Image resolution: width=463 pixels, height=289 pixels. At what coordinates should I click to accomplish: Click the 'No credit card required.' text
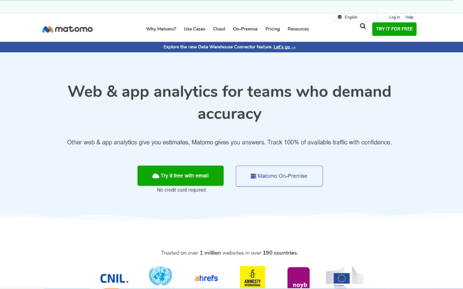tap(182, 190)
